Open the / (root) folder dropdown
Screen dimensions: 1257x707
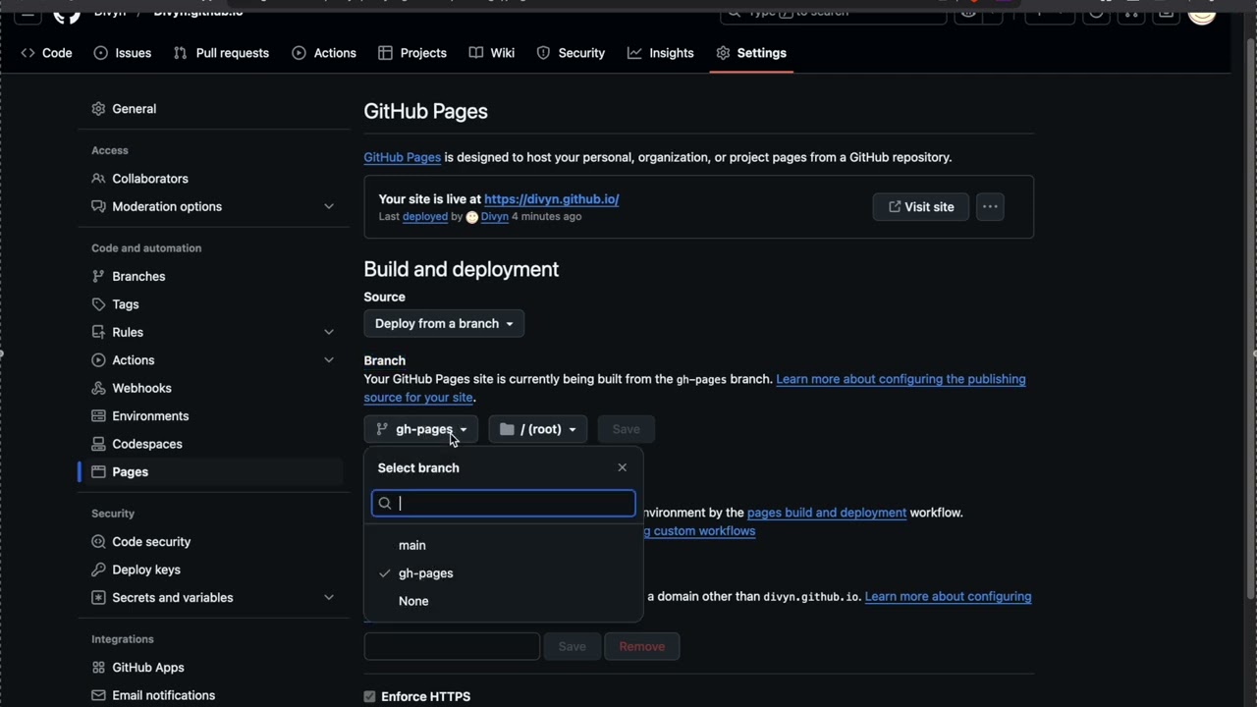pyautogui.click(x=538, y=429)
